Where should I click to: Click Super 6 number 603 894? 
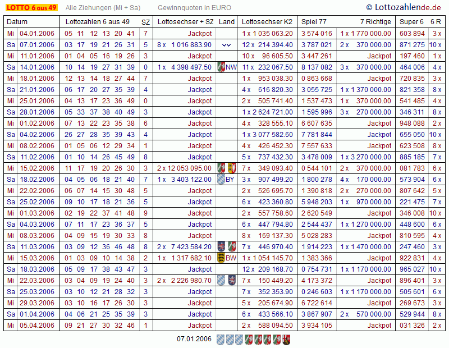412,34
